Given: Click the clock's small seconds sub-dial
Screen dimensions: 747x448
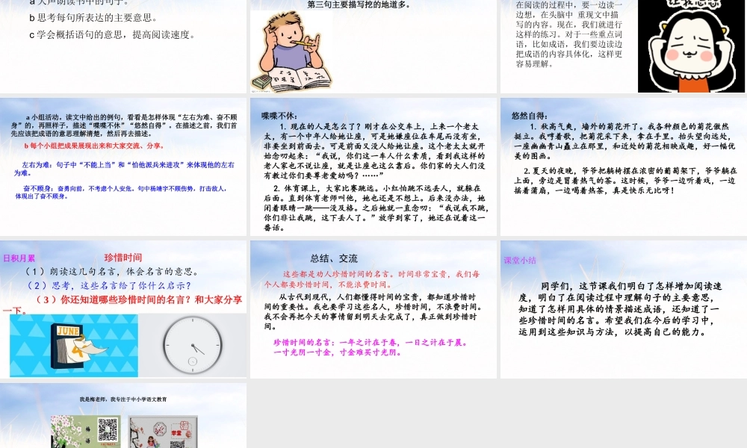Looking at the screenshot, I should pos(192,361).
